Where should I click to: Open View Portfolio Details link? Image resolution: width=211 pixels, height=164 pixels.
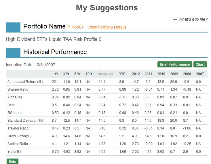[107, 27]
